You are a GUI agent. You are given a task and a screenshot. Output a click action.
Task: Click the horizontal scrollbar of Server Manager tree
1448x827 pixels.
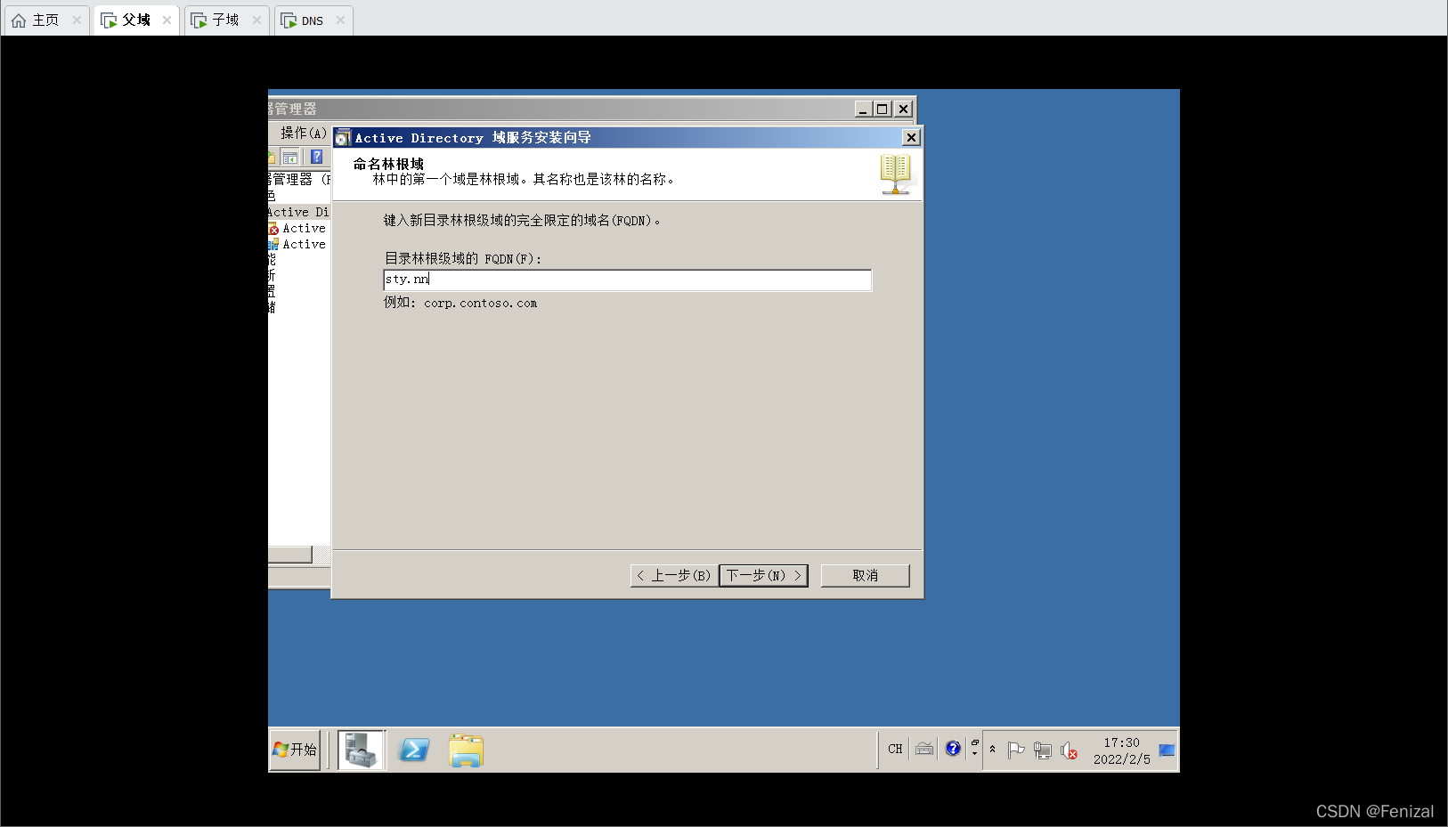290,555
